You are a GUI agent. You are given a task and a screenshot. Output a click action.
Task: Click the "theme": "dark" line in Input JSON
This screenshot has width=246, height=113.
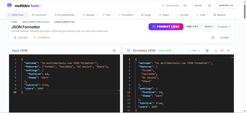38,78
